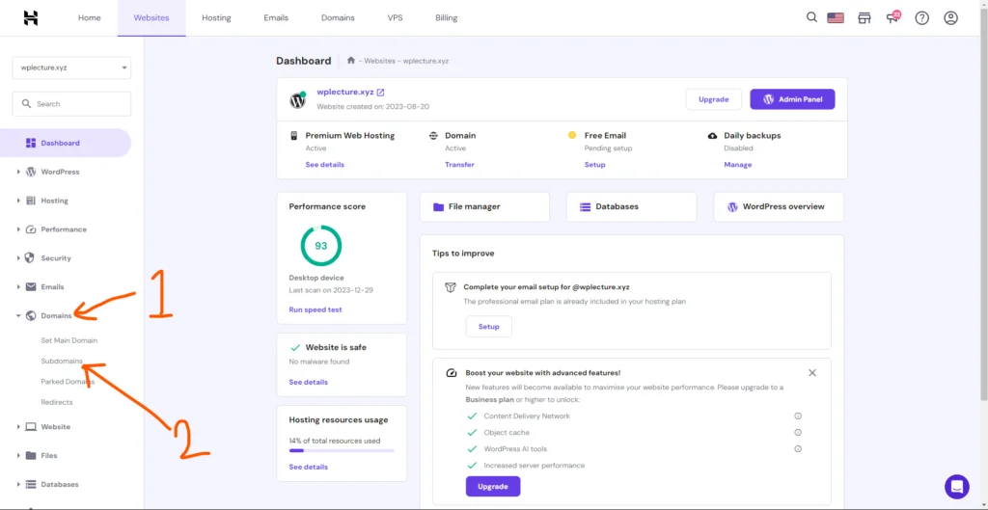
Task: Click the purple Upgrade button in Boost card
Action: coord(493,487)
